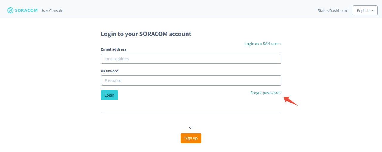Image resolution: width=382 pixels, height=152 pixels.
Task: Click the SORACOM wordmark in header
Action: pos(27,10)
